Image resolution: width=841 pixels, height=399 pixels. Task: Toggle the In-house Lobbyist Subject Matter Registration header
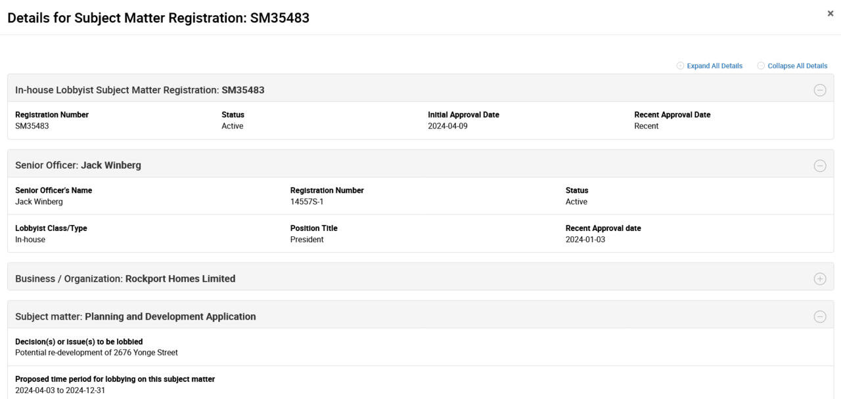(140, 90)
